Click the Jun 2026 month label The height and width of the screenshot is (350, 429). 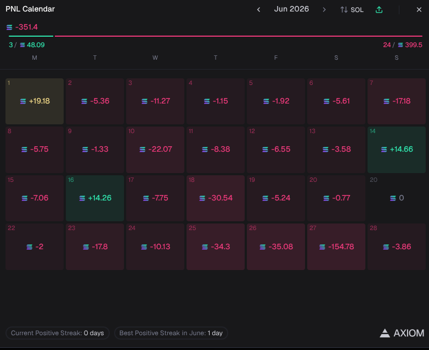291,9
